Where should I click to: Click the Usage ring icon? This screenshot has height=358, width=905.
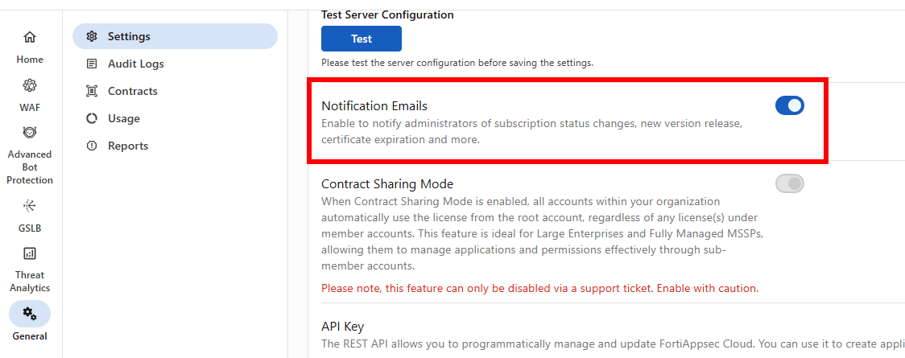click(92, 118)
